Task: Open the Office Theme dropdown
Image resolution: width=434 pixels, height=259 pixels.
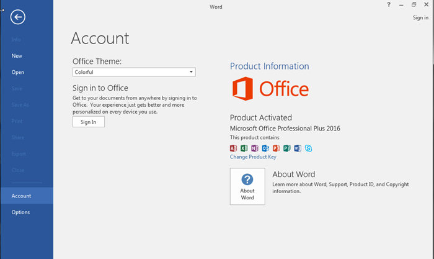Action: [134, 72]
